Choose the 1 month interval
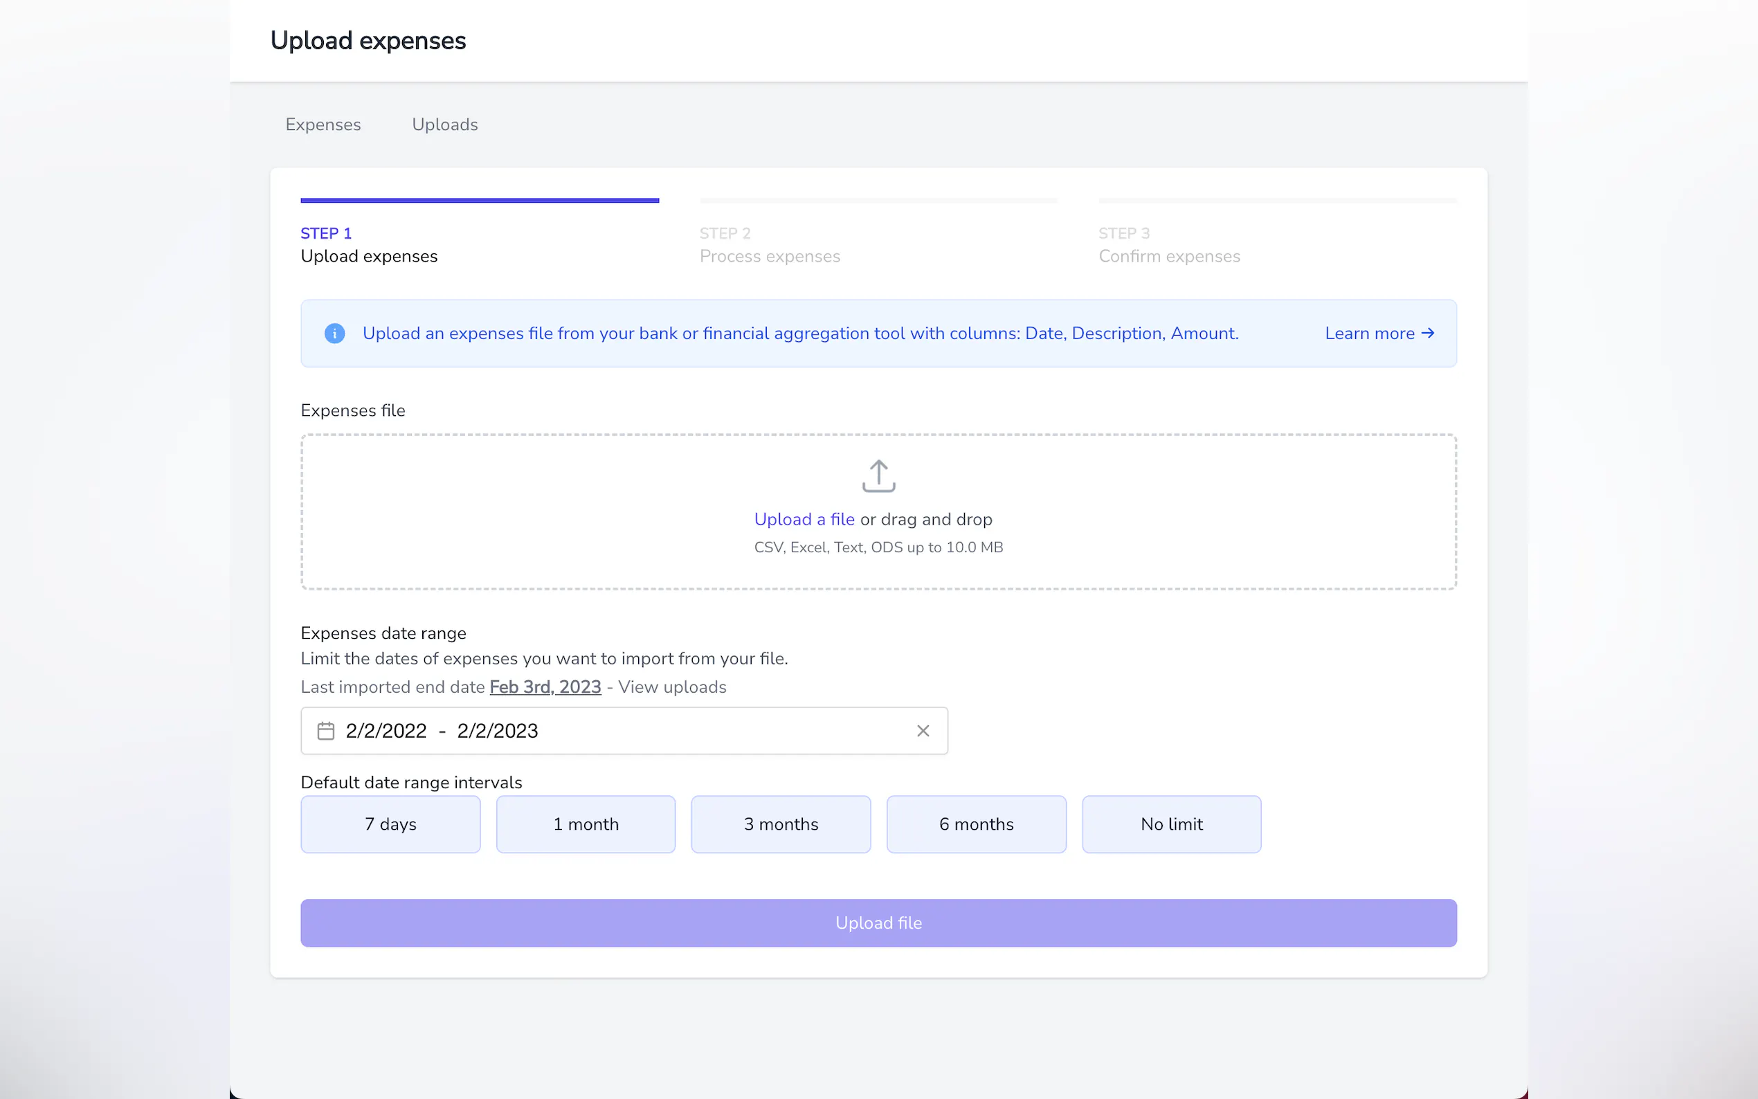The image size is (1758, 1099). (x=585, y=824)
